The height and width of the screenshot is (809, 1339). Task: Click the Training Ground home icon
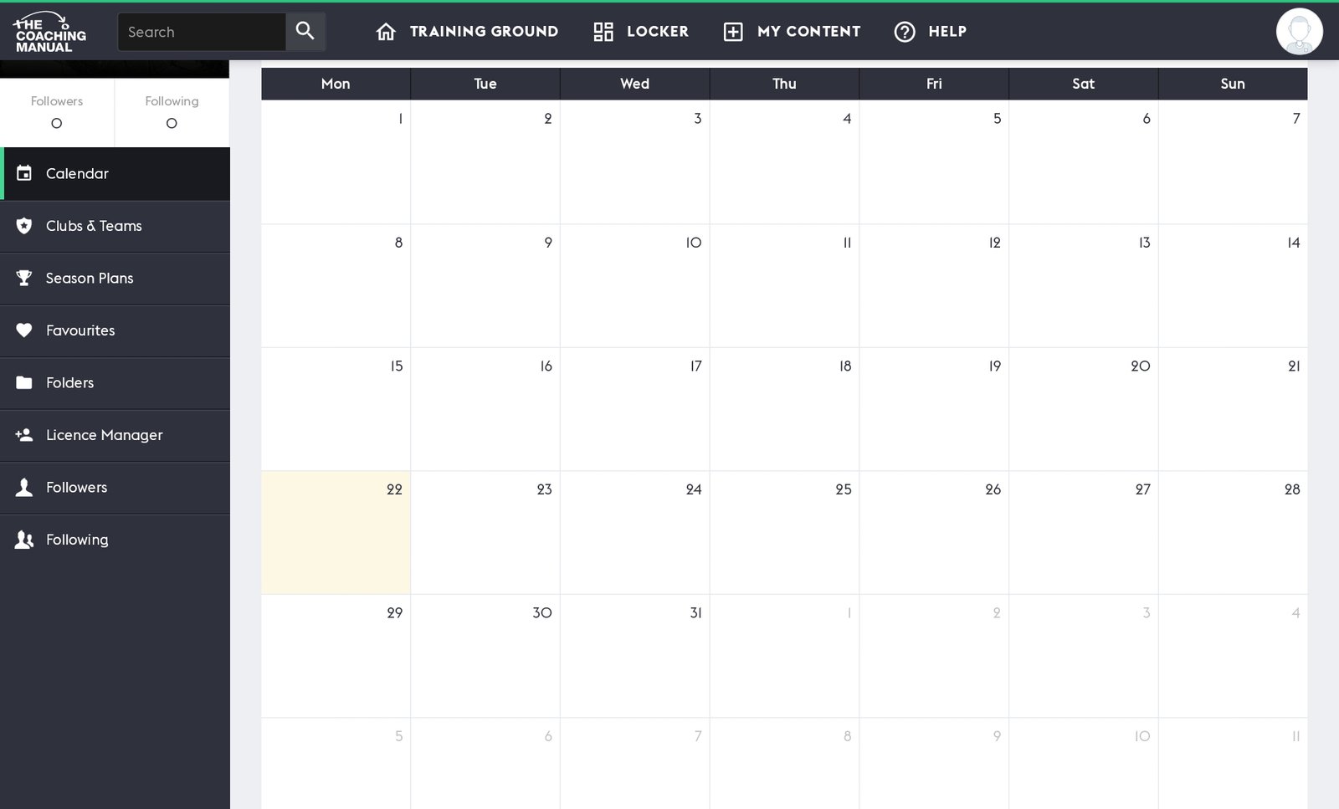[386, 32]
